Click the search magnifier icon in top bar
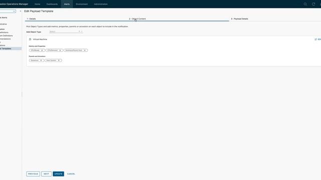321x180 pixels. click(x=305, y=4)
